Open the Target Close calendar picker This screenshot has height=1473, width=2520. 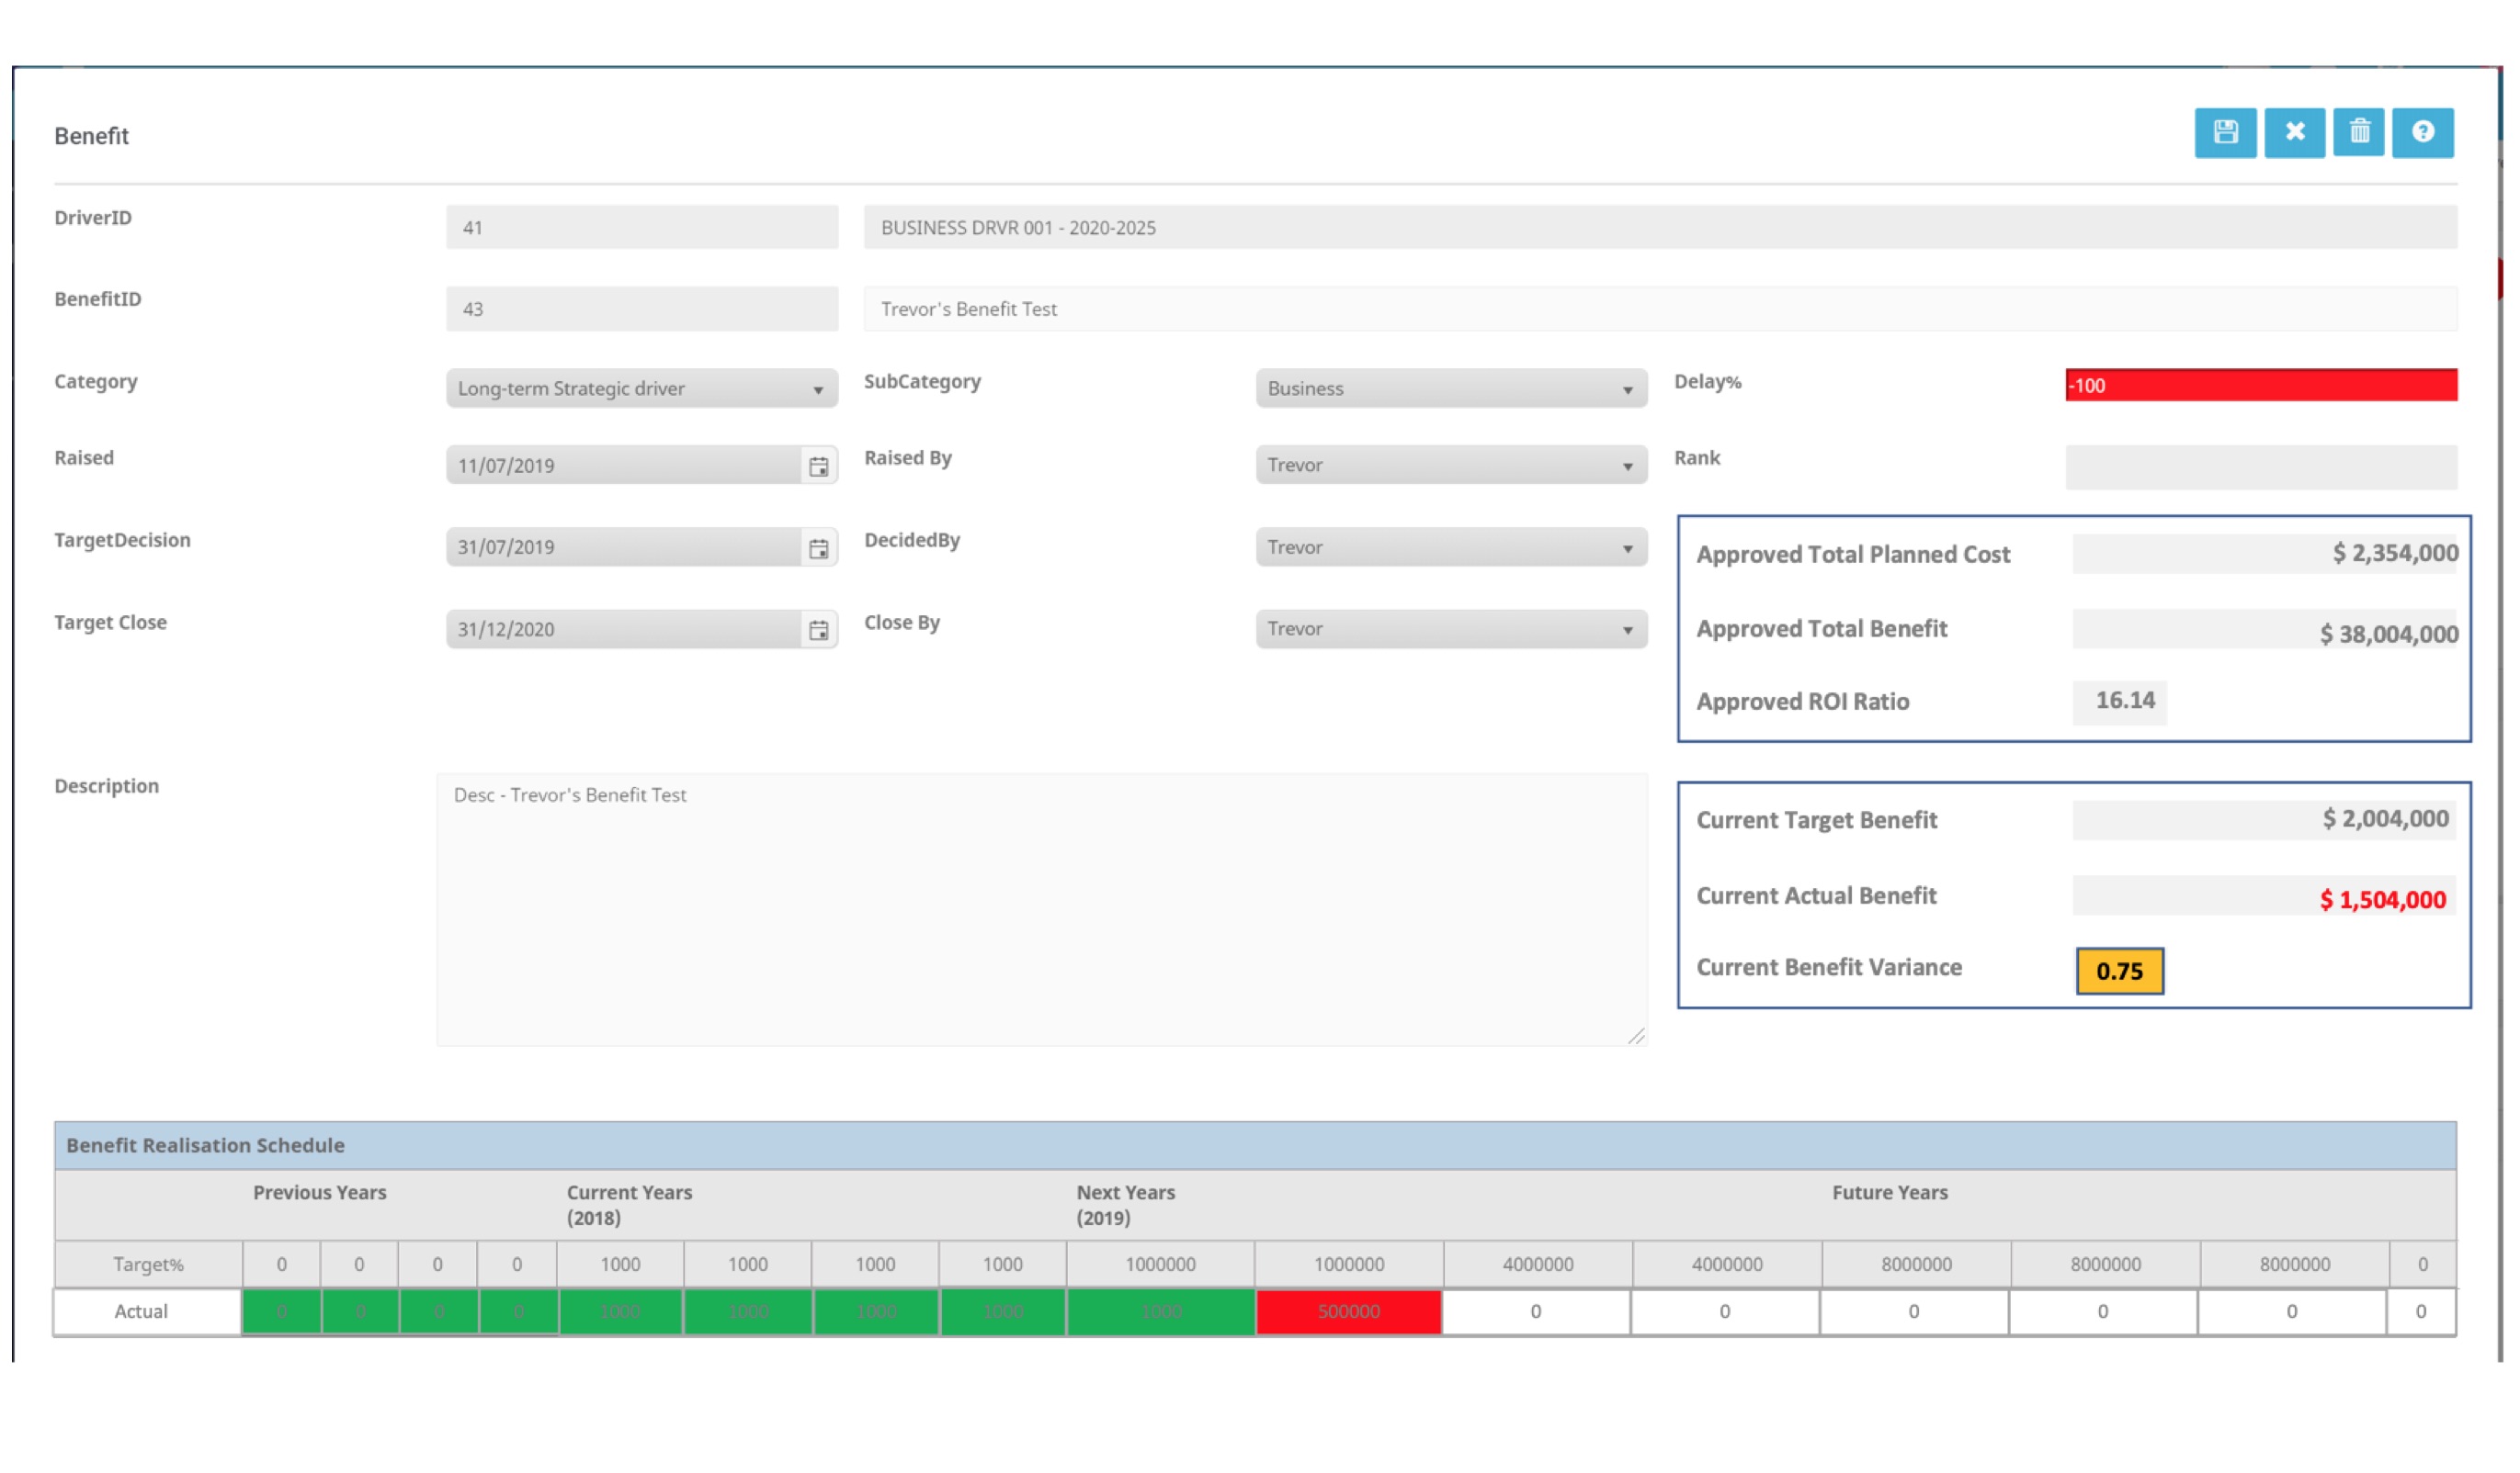[818, 630]
